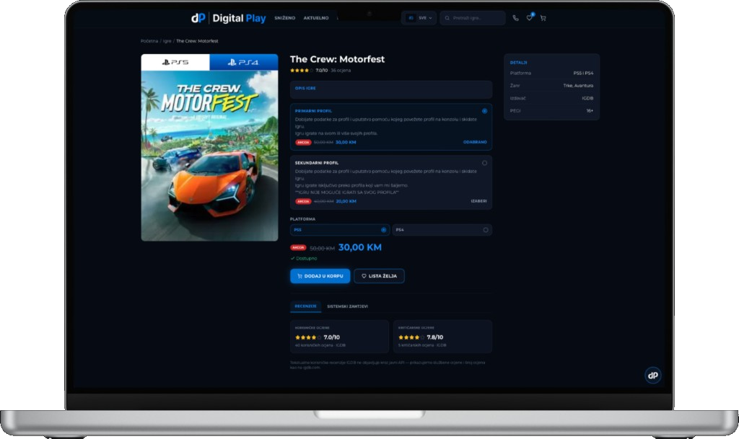Click the 'Trke, Avantura' genre value

point(578,86)
